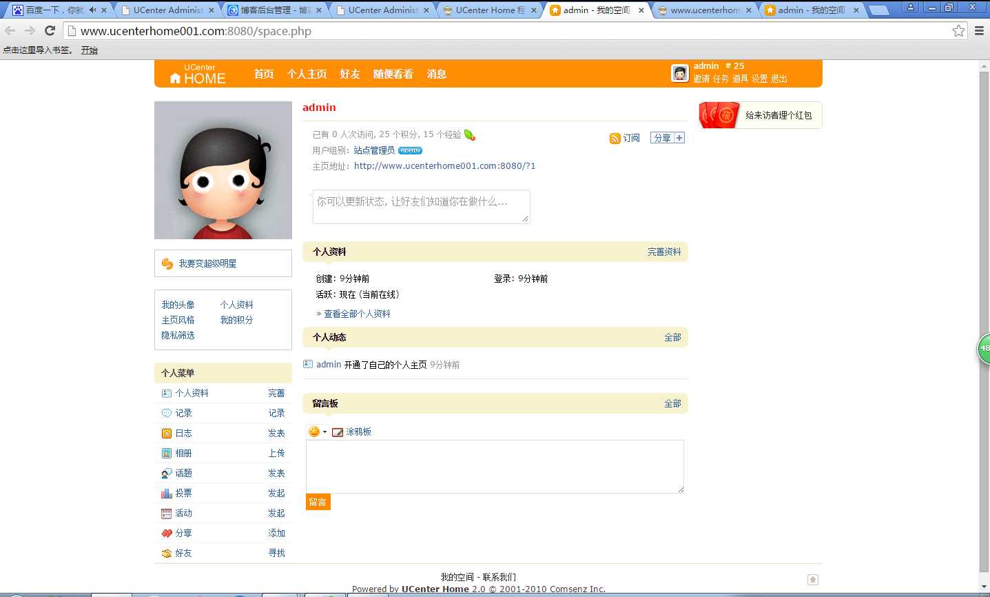Click the profile icon in personal menu

coord(166,394)
